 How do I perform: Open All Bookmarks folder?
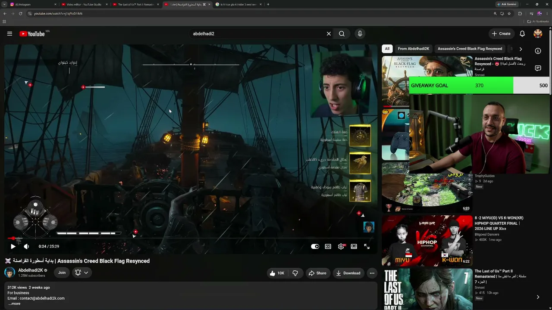click(x=538, y=22)
